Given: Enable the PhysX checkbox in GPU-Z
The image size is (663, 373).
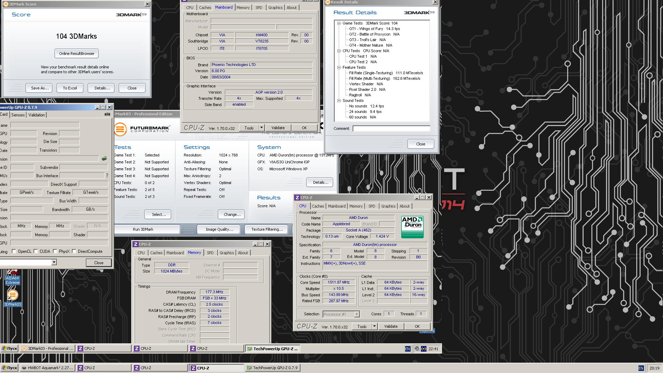Looking at the screenshot, I should point(55,251).
